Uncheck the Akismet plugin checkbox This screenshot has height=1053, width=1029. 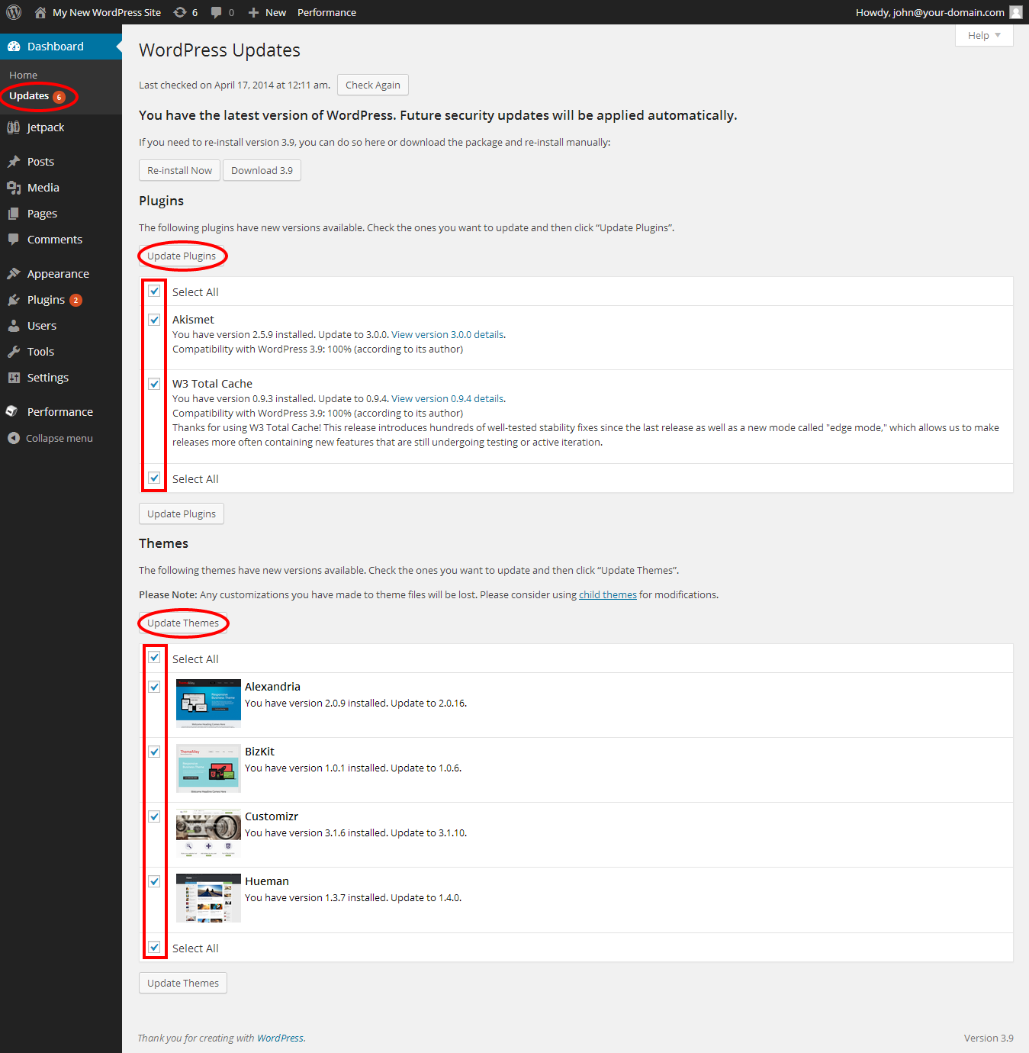154,320
